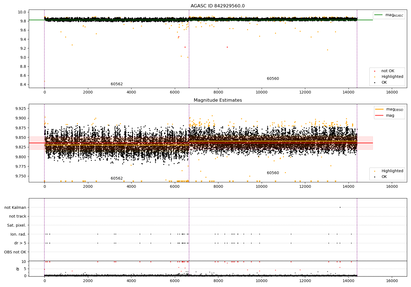Click the '9.4' y-axis tick label
The image size is (411, 287).
[x=23, y=39]
